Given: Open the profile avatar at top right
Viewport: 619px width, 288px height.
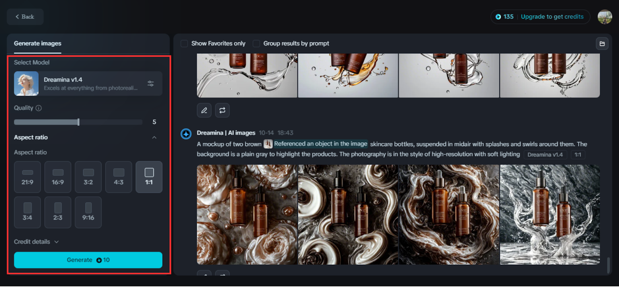Looking at the screenshot, I should pyautogui.click(x=604, y=16).
